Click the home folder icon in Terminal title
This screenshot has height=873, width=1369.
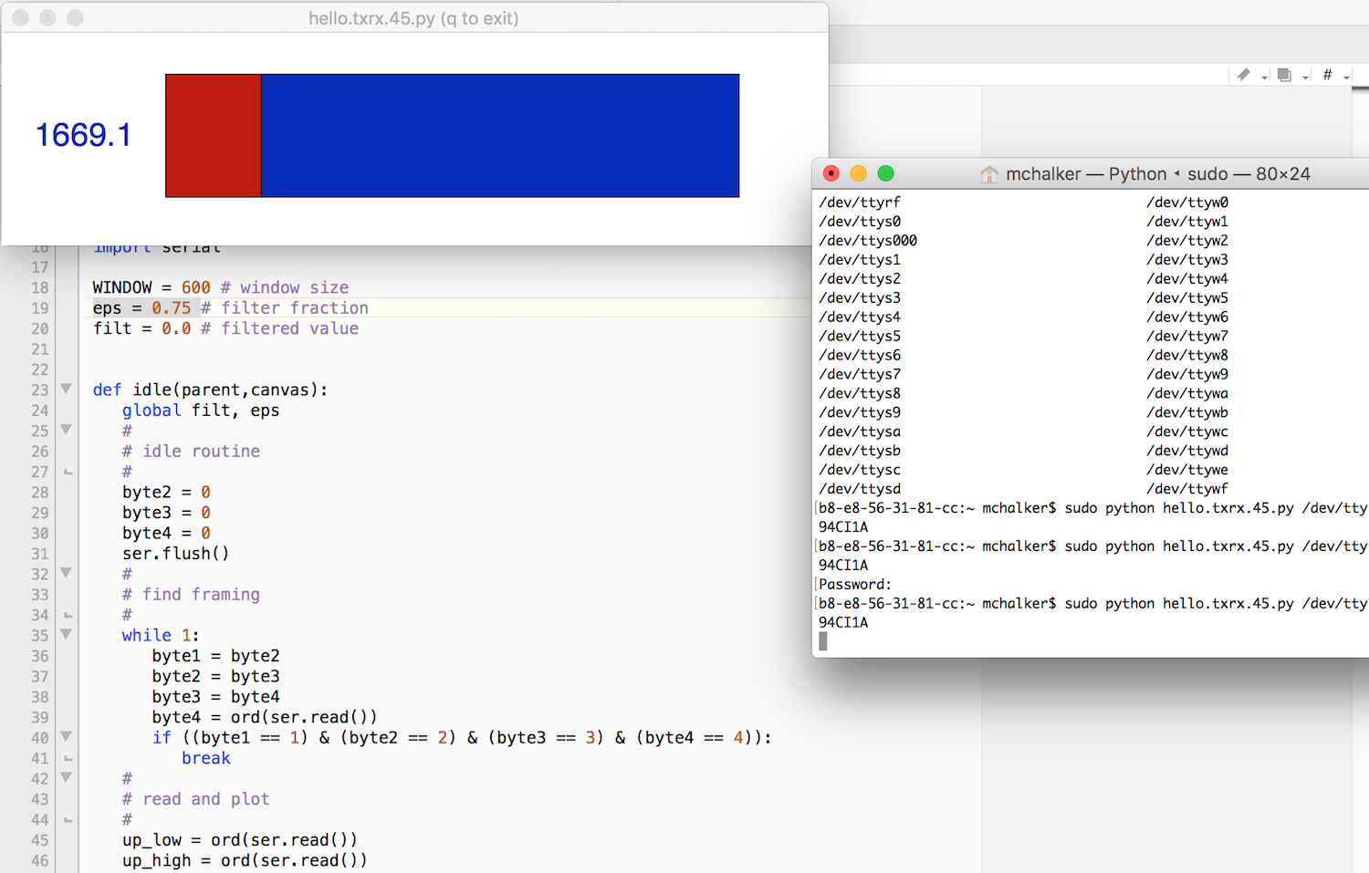(989, 174)
